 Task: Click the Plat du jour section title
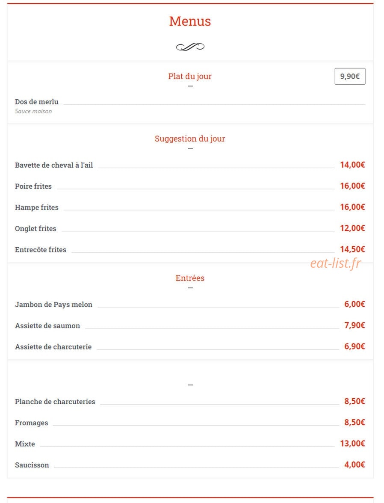(190, 76)
